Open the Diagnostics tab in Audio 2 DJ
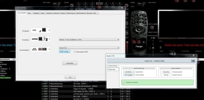The width and height of the screenshot is (204, 100). click(x=113, y=69)
